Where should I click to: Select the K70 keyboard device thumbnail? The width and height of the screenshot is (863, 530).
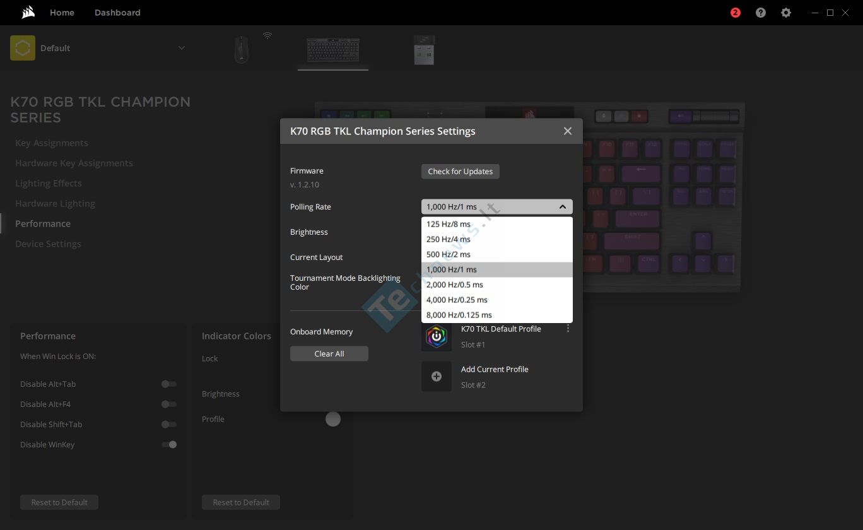pyautogui.click(x=333, y=50)
